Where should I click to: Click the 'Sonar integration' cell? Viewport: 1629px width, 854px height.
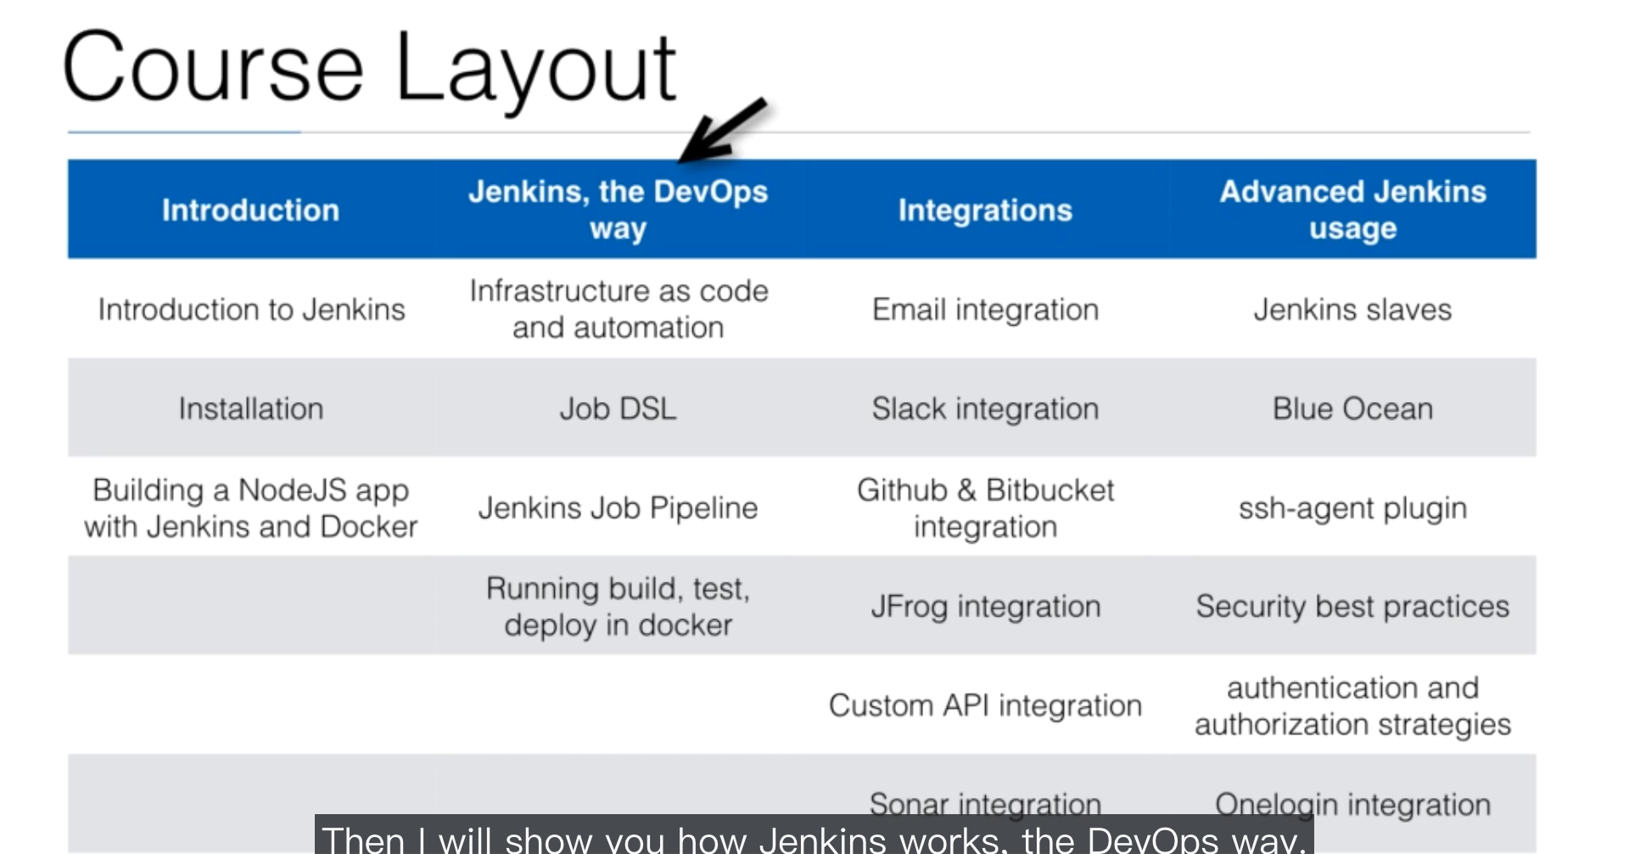click(x=985, y=802)
